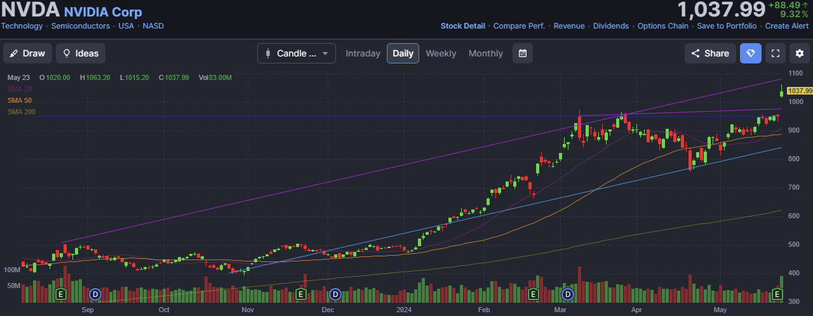Open the Options Chain link
The image size is (813, 316).
(662, 26)
